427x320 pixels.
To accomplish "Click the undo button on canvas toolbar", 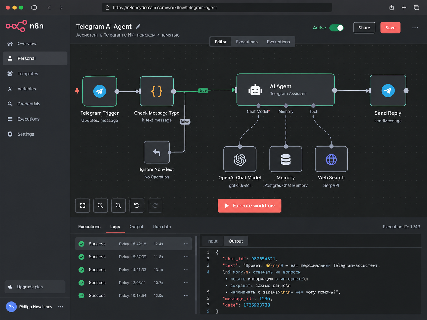I will [x=137, y=206].
